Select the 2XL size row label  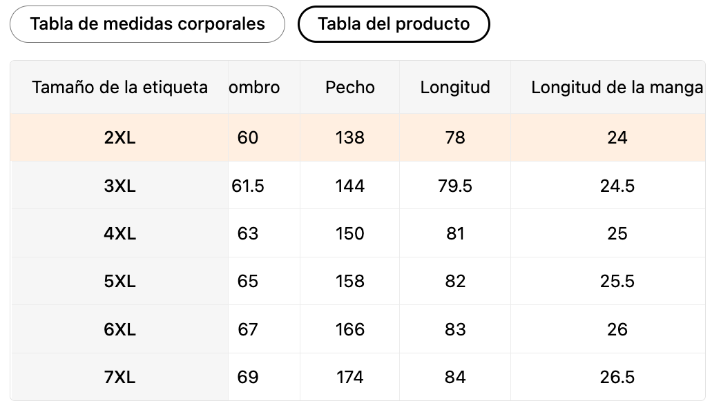coord(119,138)
